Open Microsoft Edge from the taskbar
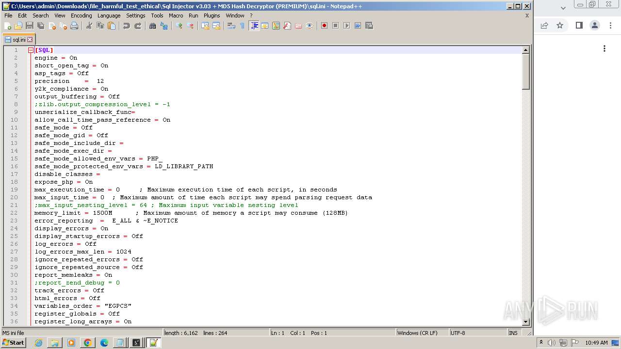 pyautogui.click(x=104, y=343)
